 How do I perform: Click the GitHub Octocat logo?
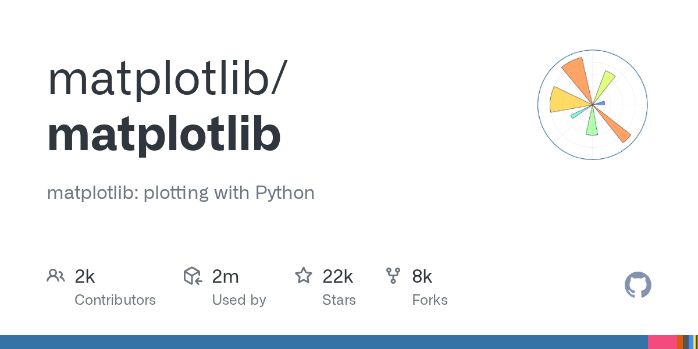638,286
